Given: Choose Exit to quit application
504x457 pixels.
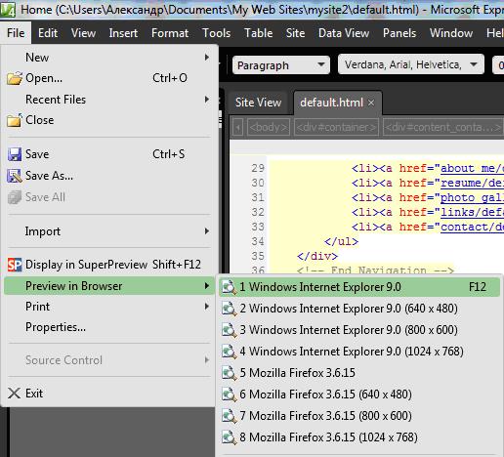Looking at the screenshot, I should (109, 394).
